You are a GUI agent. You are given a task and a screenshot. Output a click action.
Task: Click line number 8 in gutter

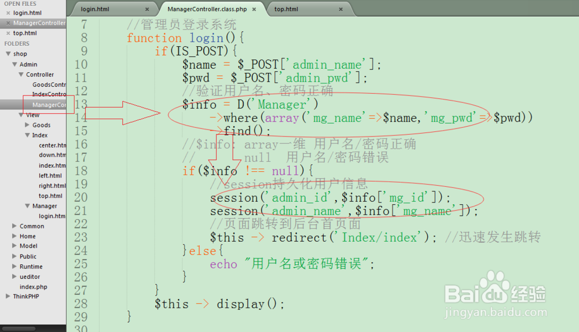(x=84, y=38)
